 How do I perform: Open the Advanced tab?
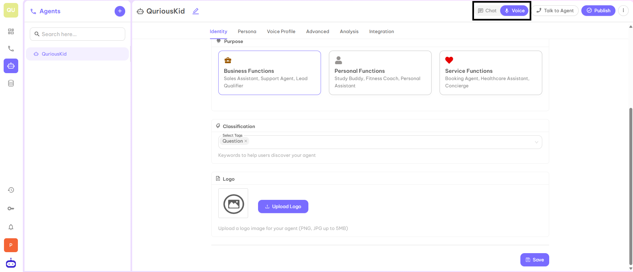pos(318,31)
